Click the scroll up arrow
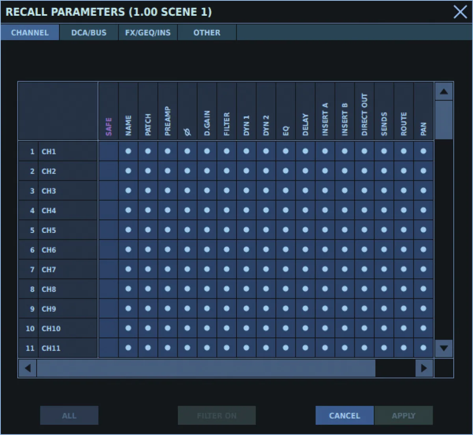 point(443,91)
